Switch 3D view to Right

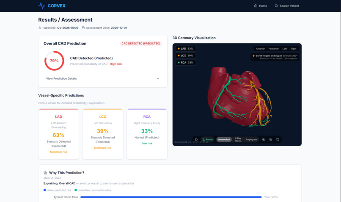[x=293, y=49]
